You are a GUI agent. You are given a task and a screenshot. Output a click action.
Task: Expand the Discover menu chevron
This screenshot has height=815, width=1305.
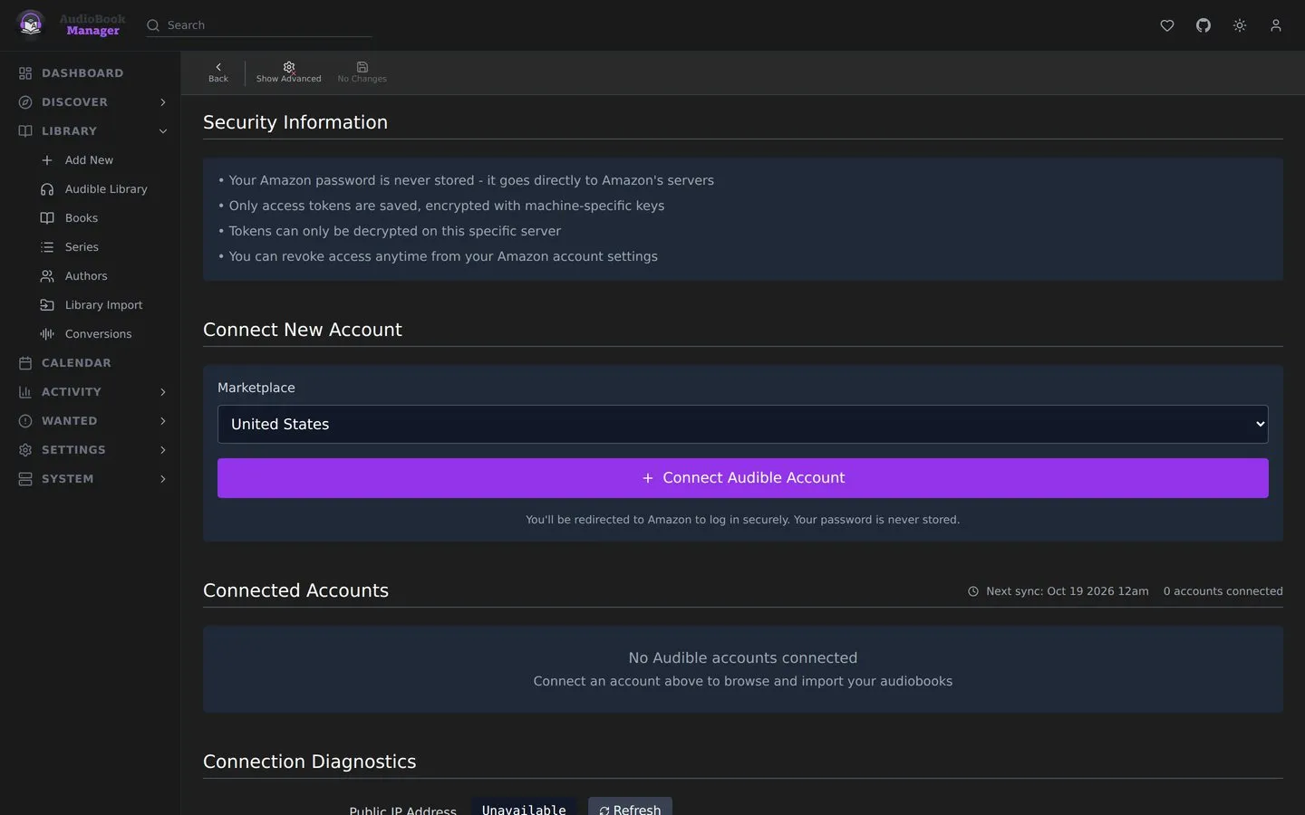tap(163, 102)
